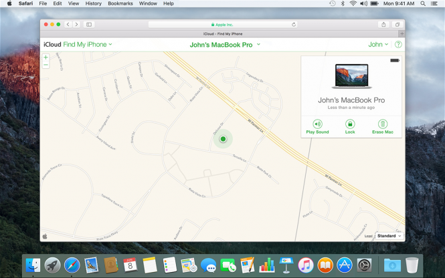Open the Find My iPhone app switcher dropdown
The height and width of the screenshot is (278, 445).
(88, 45)
